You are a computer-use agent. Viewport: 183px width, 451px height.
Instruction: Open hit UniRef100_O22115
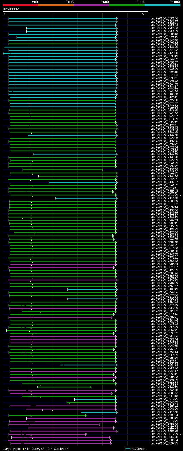(x=164, y=37)
